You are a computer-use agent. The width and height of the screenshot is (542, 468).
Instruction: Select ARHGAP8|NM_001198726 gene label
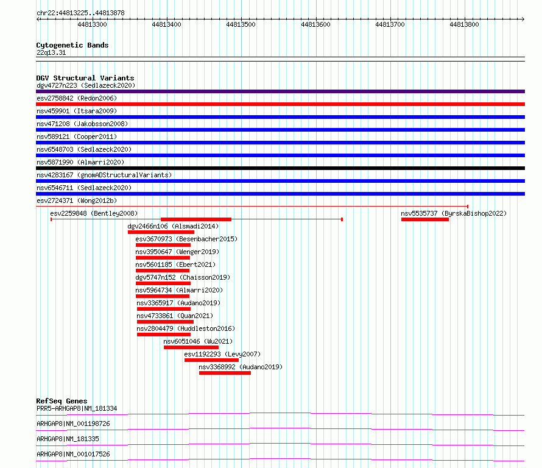pyautogui.click(x=73, y=424)
